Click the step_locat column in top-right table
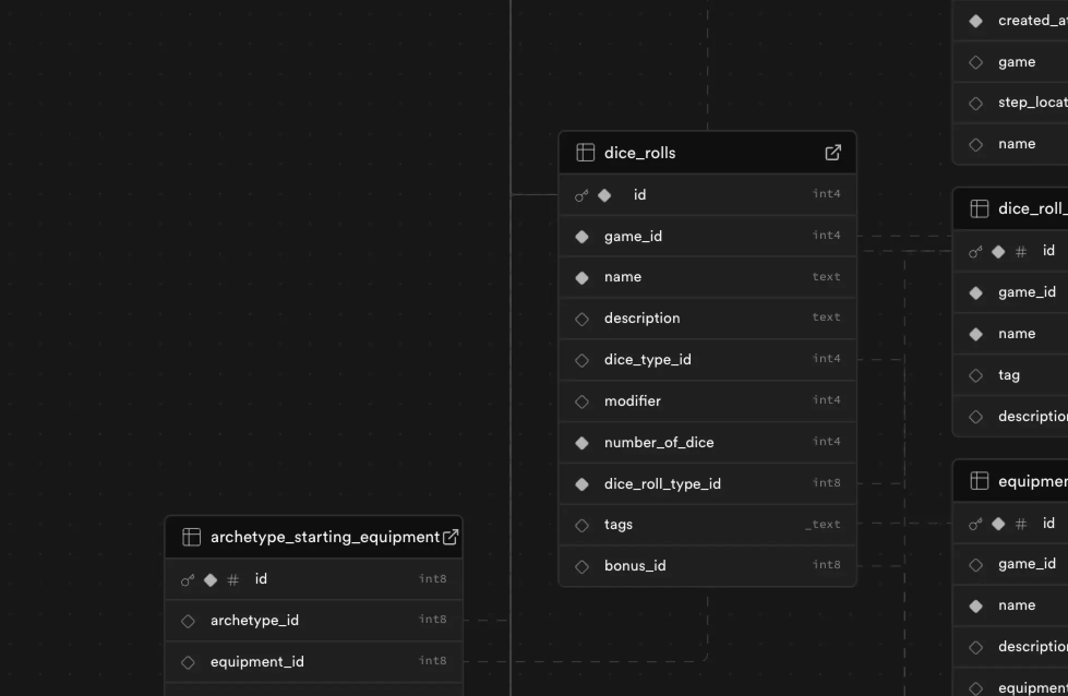This screenshot has width=1068, height=696. coord(1032,103)
